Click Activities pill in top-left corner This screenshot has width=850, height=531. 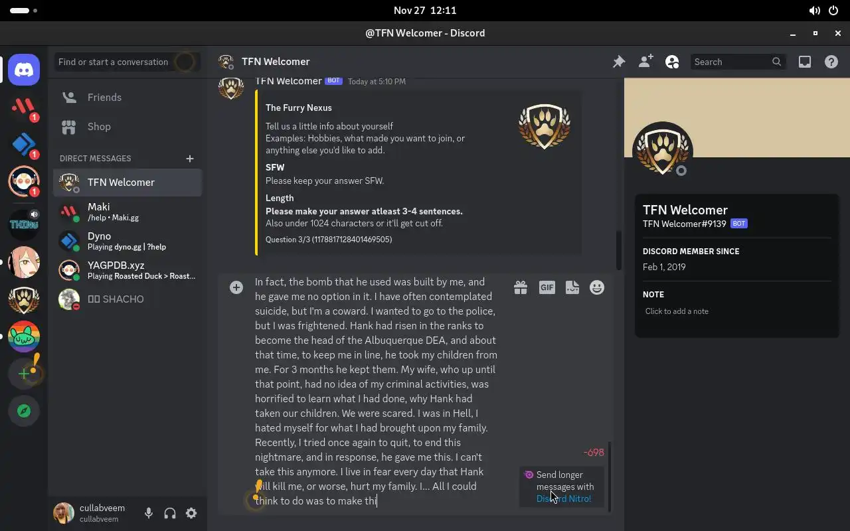pyautogui.click(x=24, y=11)
